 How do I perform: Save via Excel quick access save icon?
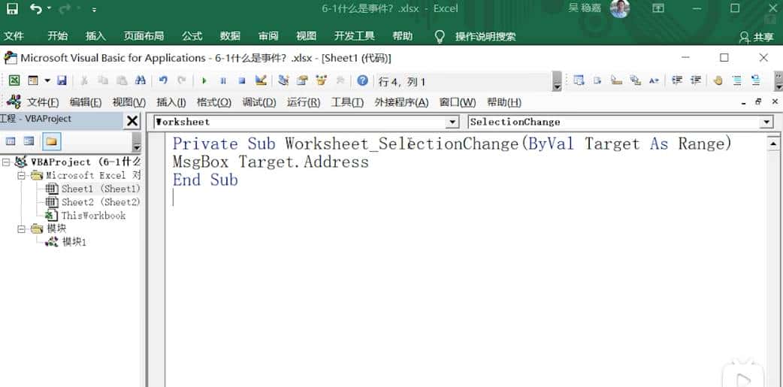(x=11, y=8)
